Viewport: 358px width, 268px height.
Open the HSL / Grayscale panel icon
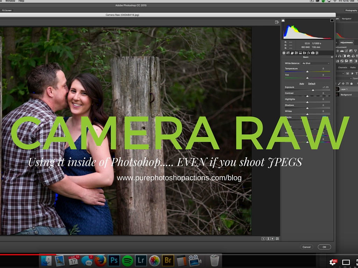click(x=296, y=53)
